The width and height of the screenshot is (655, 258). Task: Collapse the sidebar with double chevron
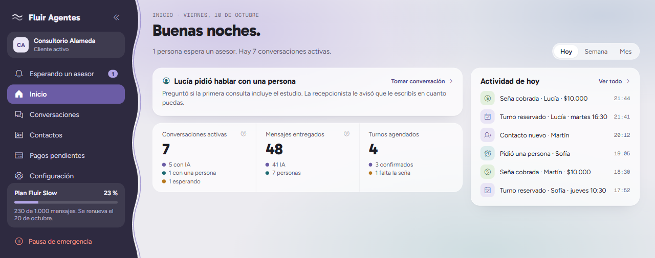116,17
